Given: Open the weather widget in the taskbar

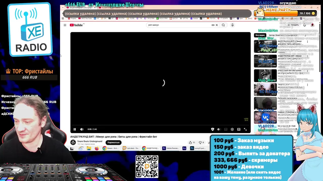Looking at the screenshot, I should pyautogui.click(x=81, y=148).
